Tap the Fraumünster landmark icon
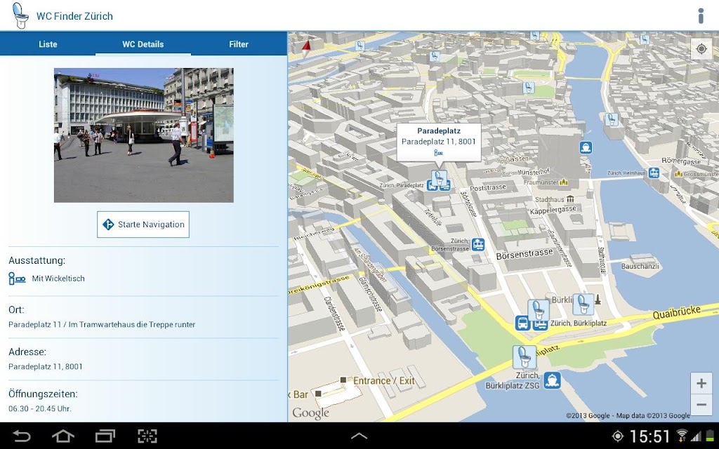719x449 pixels. coord(564,182)
